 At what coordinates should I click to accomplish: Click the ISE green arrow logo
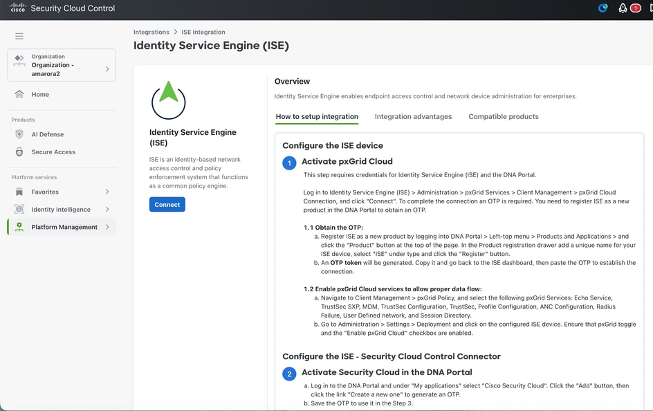[x=168, y=100]
